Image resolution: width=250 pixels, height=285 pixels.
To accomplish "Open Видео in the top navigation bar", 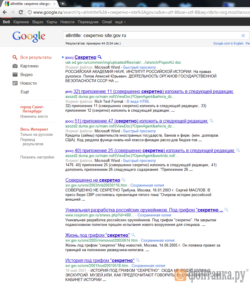I will click(38, 22).
